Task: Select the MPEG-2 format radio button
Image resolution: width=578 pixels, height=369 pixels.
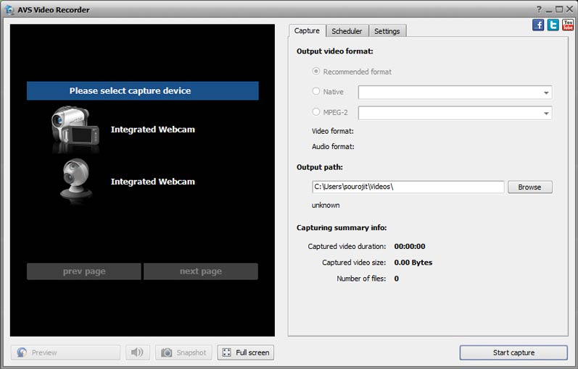Action: pyautogui.click(x=316, y=112)
